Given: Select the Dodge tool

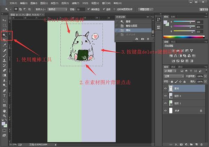Looking at the screenshot, I should [4, 85].
